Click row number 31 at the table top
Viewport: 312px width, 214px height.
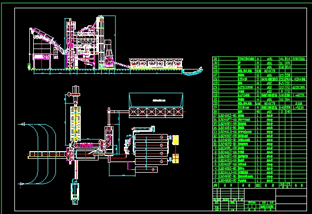coord(216,58)
